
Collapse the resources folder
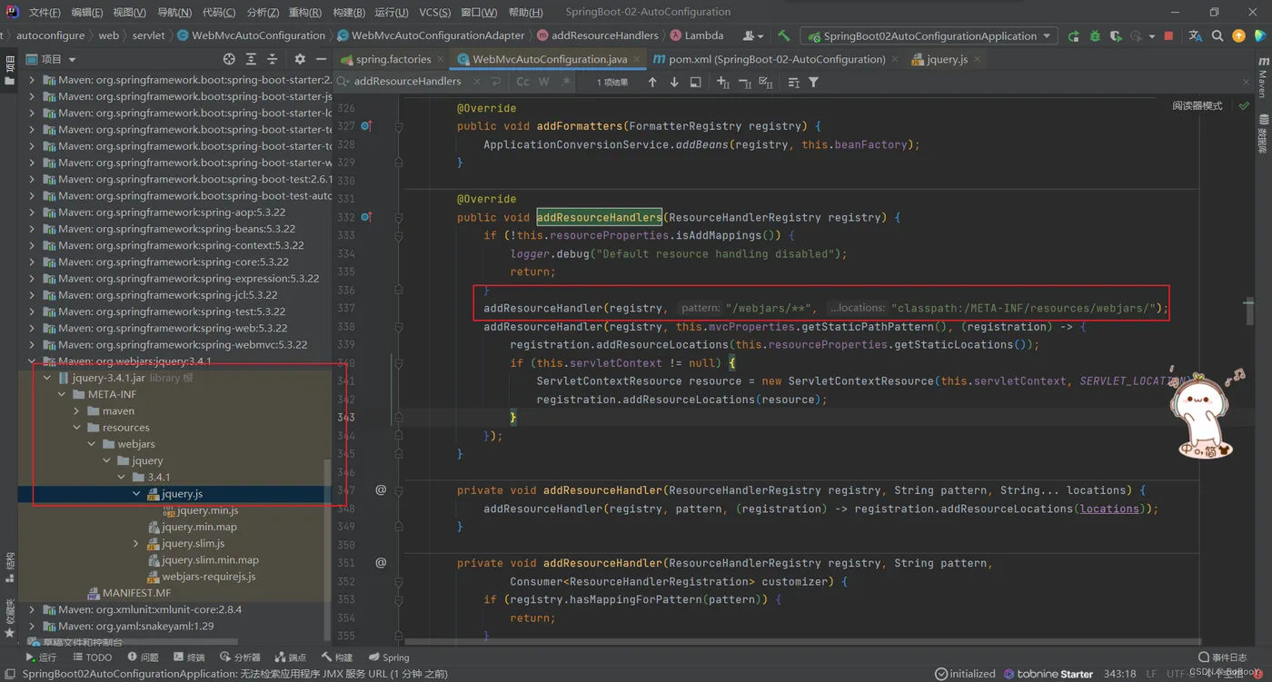tap(77, 428)
